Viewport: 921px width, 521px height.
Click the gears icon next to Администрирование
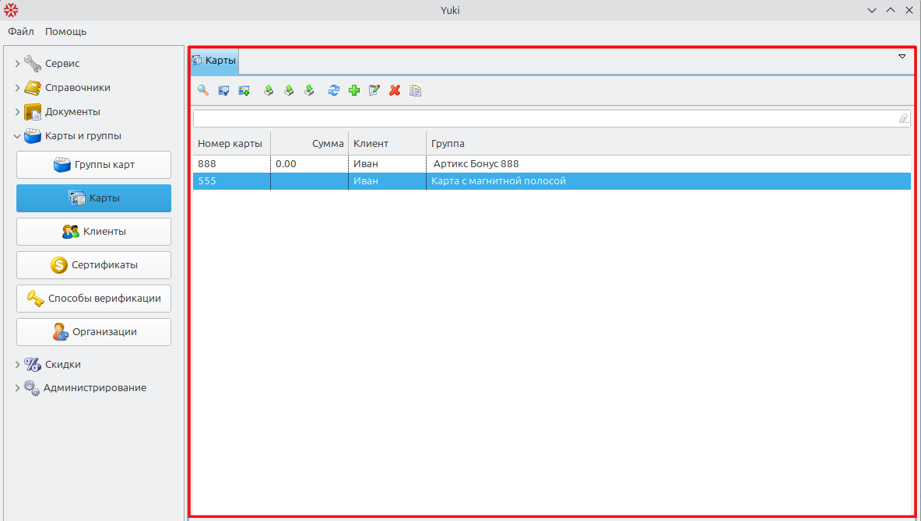(x=32, y=388)
